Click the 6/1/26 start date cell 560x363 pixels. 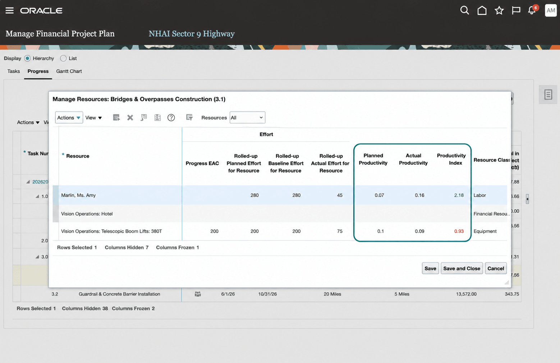(228, 294)
